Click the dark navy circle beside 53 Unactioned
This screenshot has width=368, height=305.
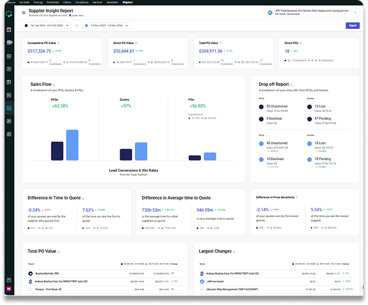tap(261, 107)
